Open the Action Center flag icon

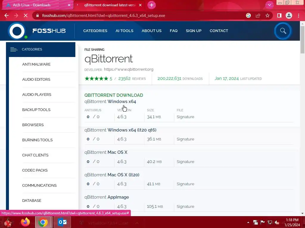(x=263, y=222)
